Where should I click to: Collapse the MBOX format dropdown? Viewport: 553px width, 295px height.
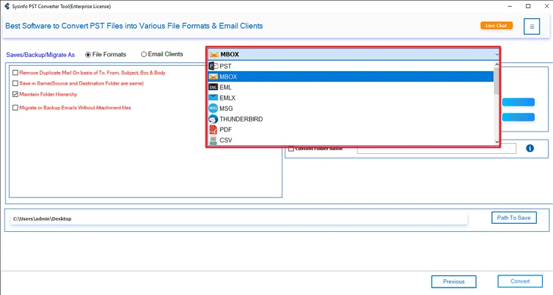(497, 54)
